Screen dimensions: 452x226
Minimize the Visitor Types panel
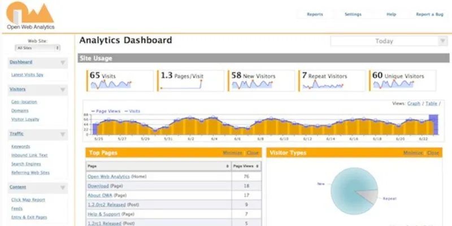[x=413, y=153]
